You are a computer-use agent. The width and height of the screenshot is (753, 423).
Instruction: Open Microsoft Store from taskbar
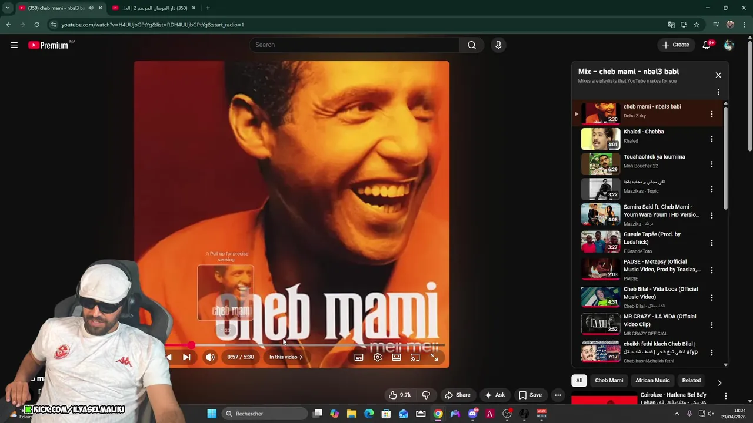click(386, 414)
